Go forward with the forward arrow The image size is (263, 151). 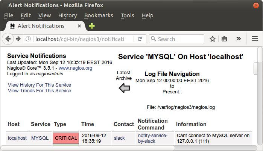(x=18, y=39)
